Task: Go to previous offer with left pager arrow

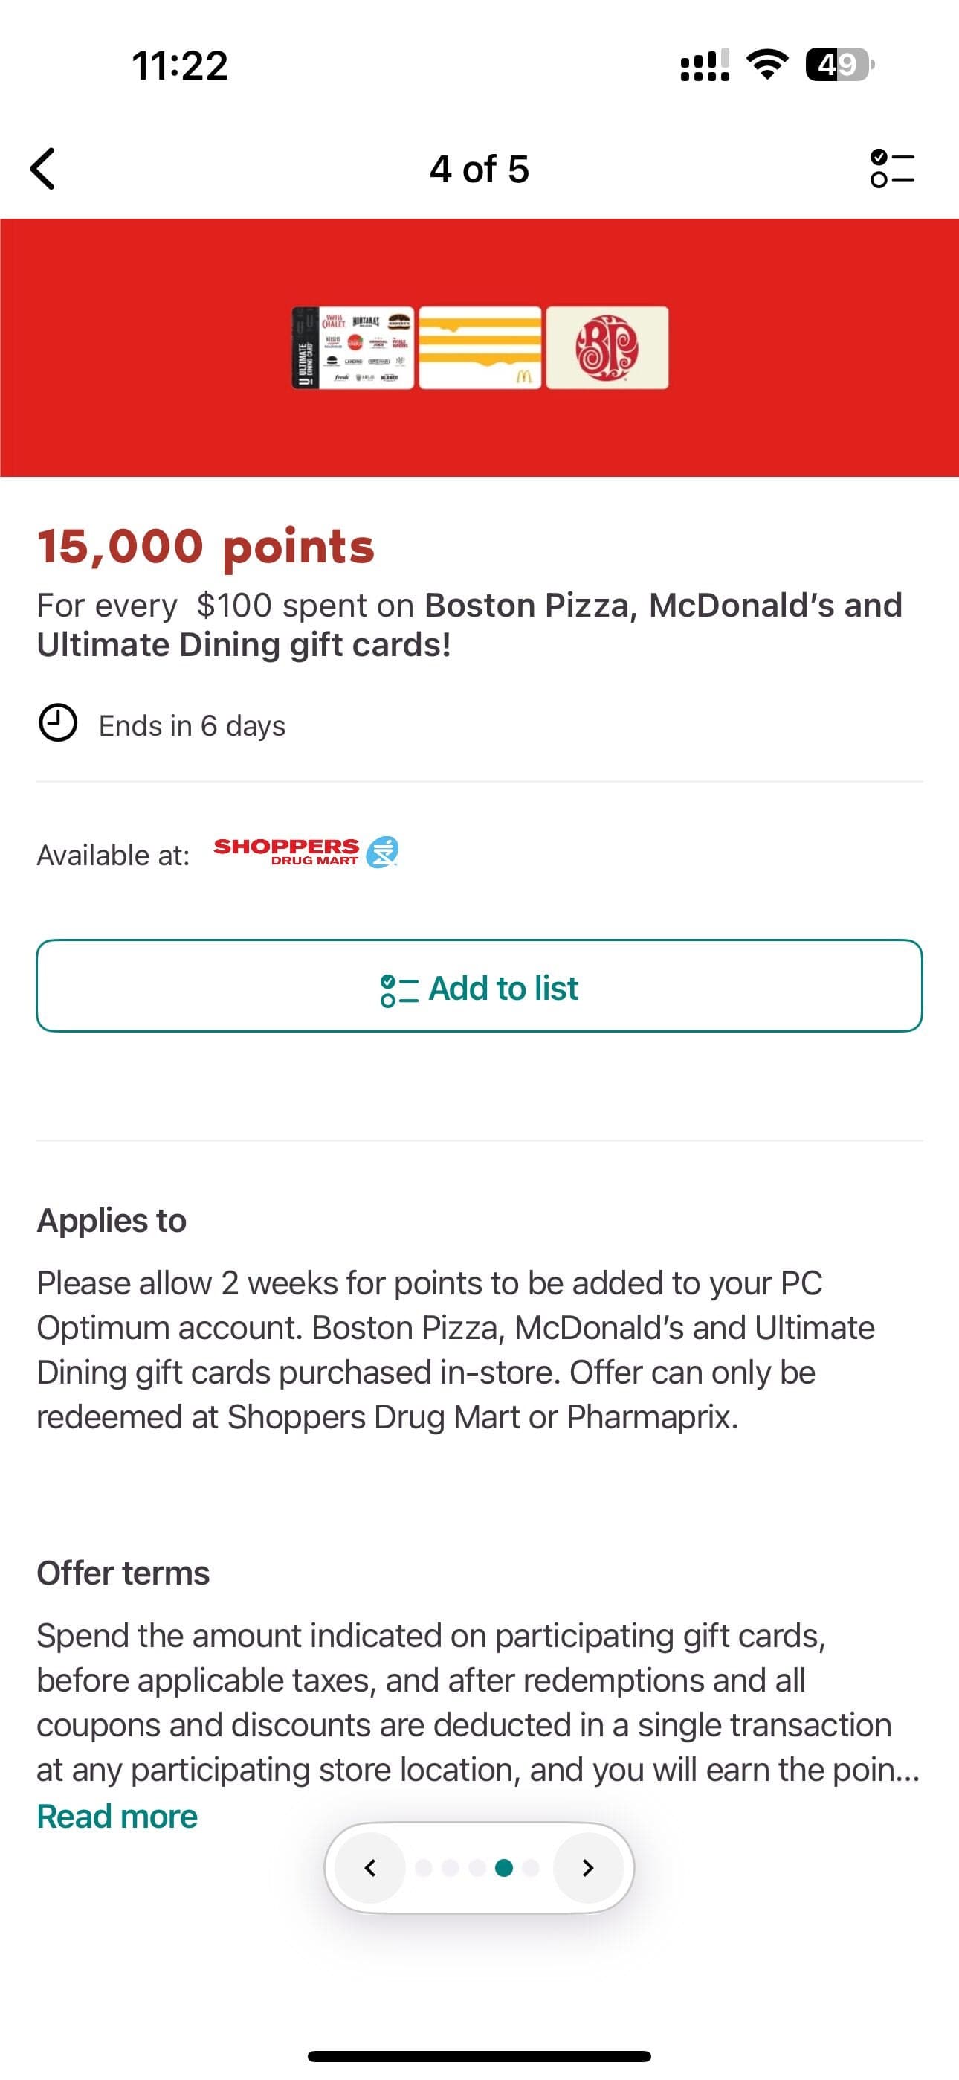Action: [370, 1868]
